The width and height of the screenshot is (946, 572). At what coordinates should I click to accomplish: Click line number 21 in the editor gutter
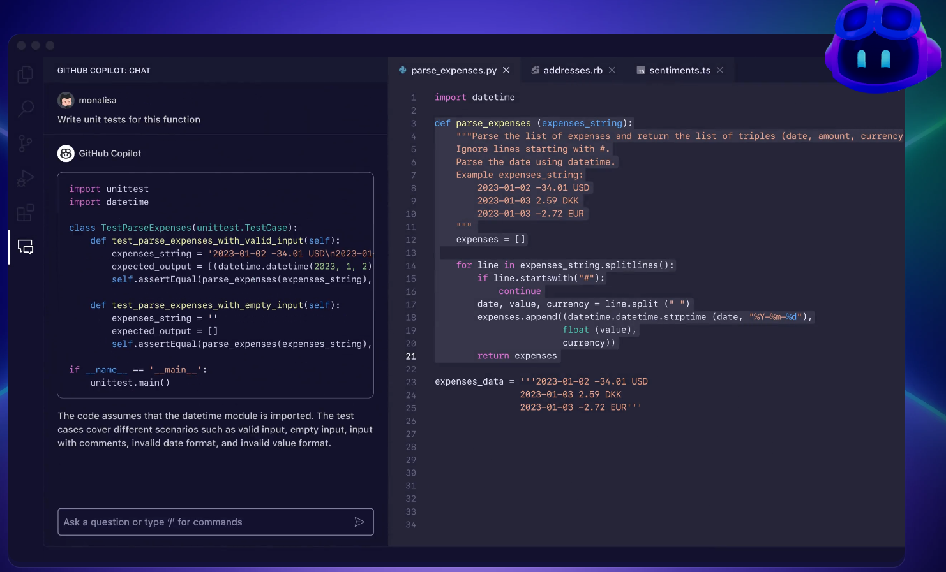point(410,356)
